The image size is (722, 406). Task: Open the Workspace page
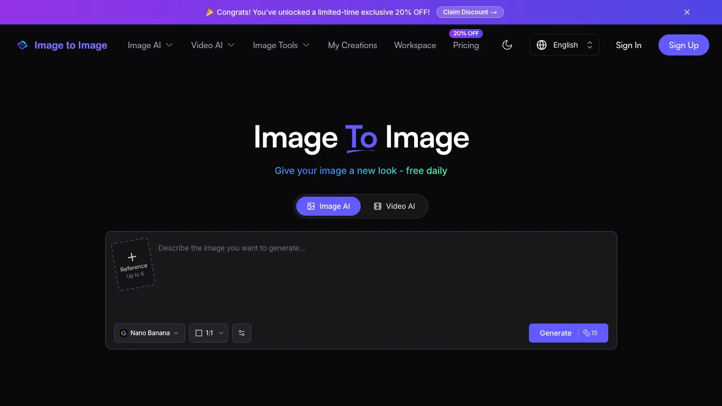(x=415, y=45)
